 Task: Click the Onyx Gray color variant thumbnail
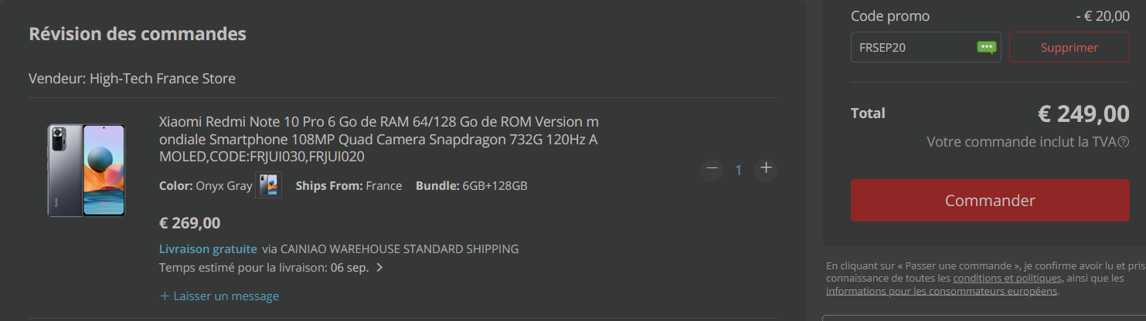[268, 185]
